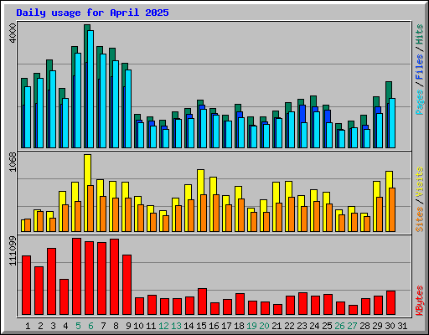This screenshot has height=335, width=429.
Task: Click the orange Sites bar for day 6
Action: [90, 209]
